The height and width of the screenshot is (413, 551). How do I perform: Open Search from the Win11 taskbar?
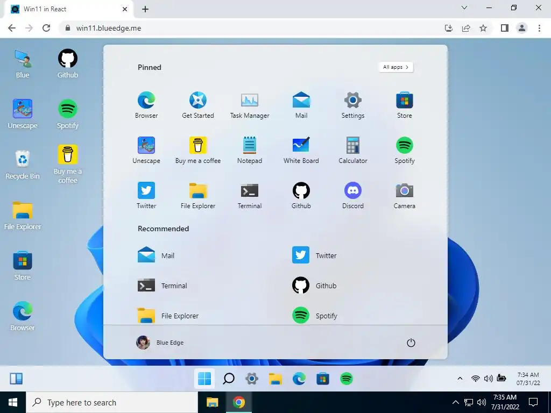pos(228,379)
